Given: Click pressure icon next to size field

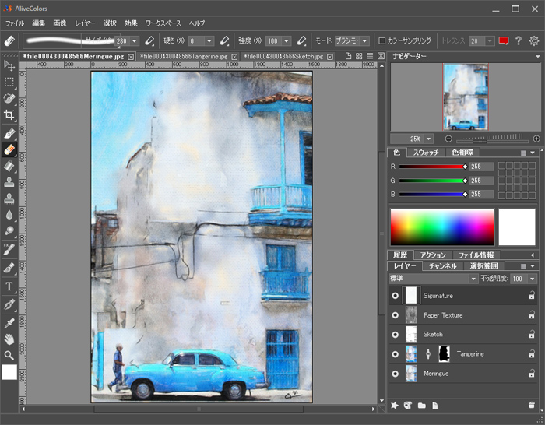Looking at the screenshot, I should click(149, 41).
